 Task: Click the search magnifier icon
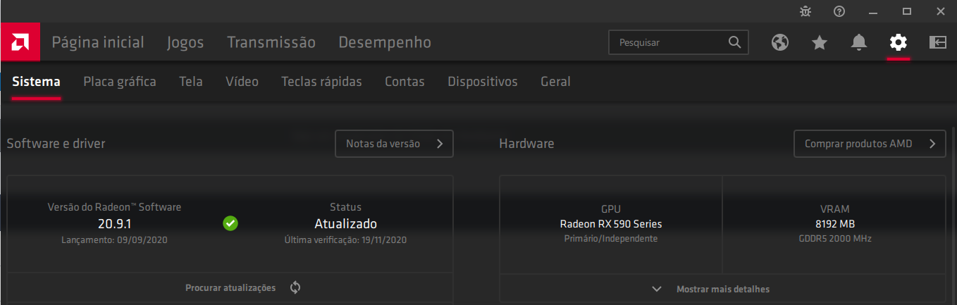click(734, 42)
